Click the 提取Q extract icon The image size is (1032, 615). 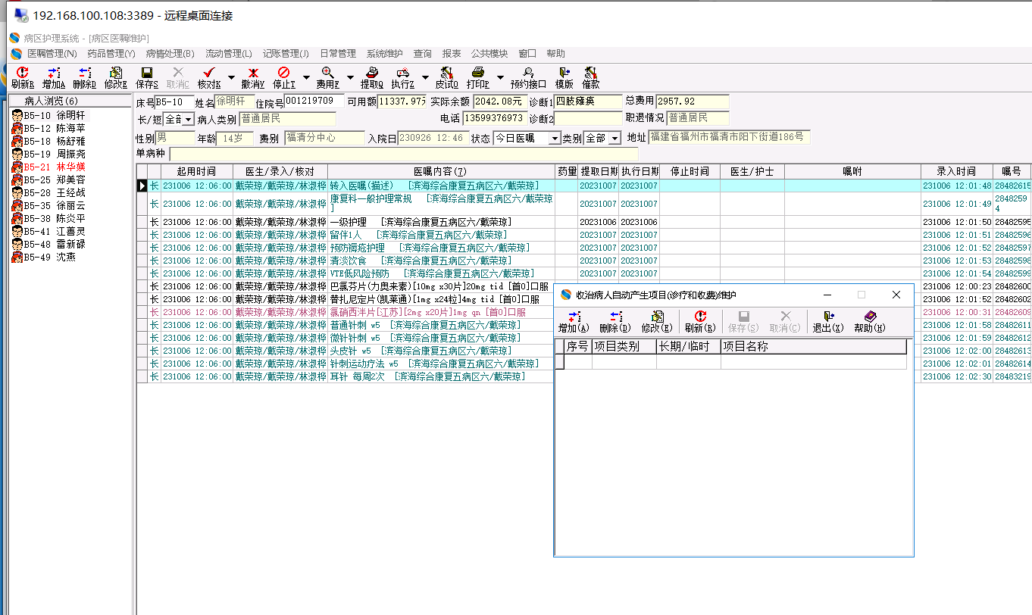[371, 72]
